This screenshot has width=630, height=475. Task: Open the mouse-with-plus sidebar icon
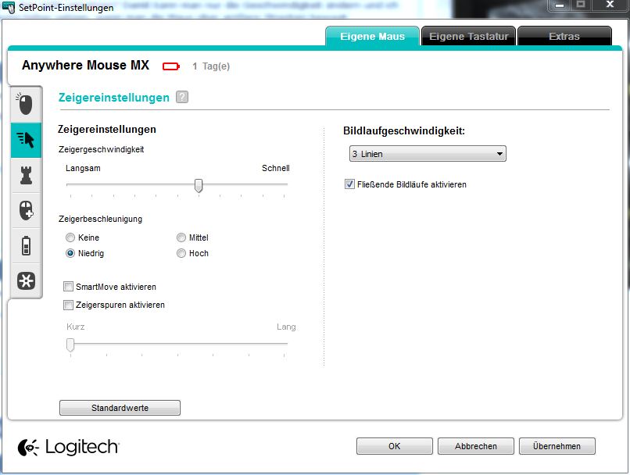pos(26,210)
